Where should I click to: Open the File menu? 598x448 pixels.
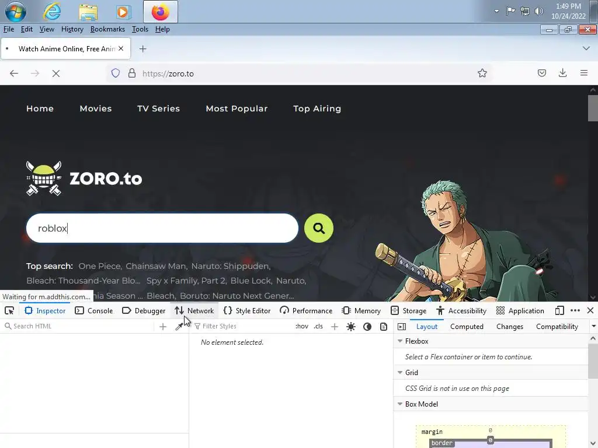click(x=8, y=29)
